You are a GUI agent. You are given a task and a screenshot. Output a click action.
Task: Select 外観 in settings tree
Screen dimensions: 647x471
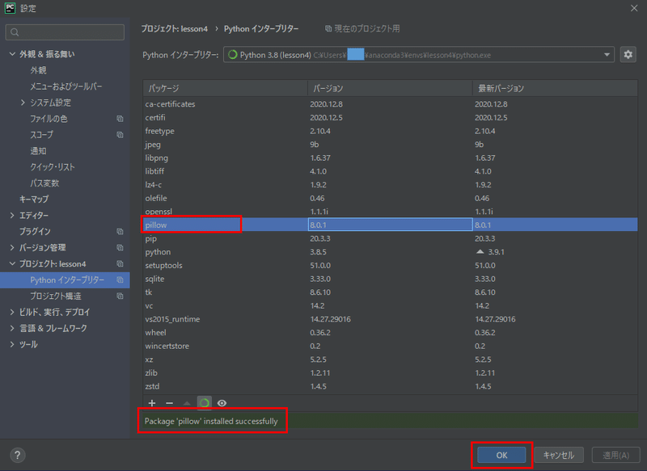[x=38, y=70]
